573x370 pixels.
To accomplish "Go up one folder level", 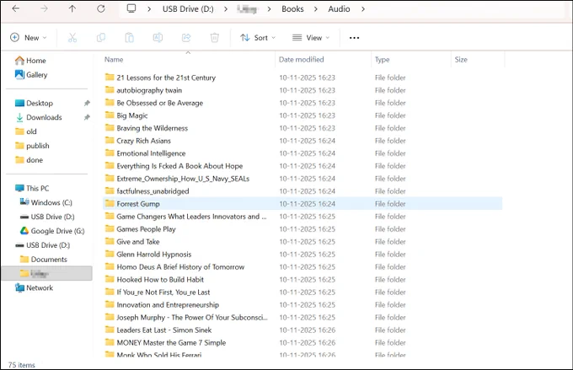I will (72, 8).
